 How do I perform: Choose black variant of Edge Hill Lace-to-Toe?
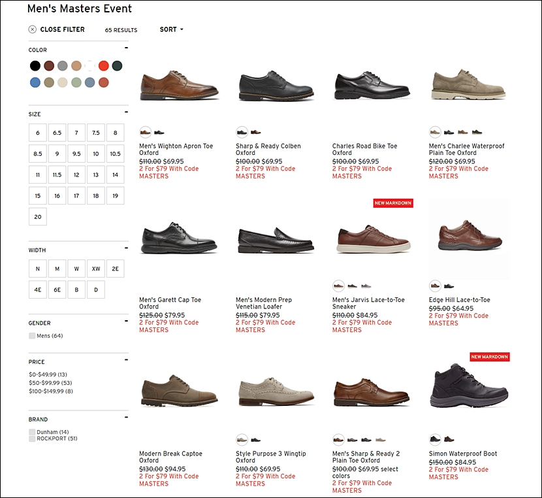449,286
